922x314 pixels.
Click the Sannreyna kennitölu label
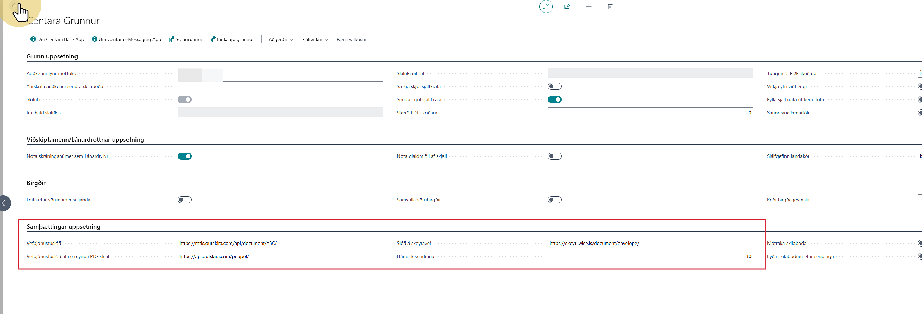point(789,113)
